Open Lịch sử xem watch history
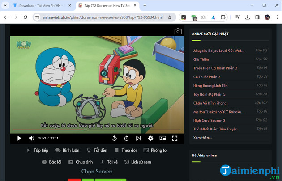The image size is (282, 181). coord(138,162)
